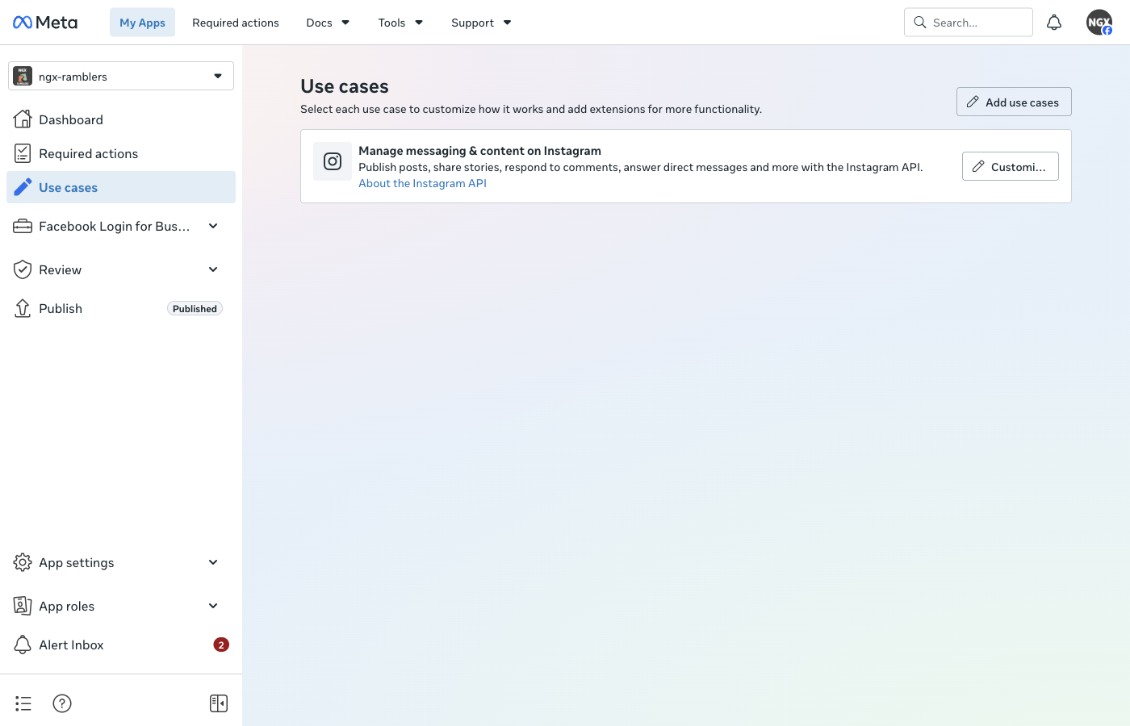Click the Published status badge
This screenshot has height=726, width=1130.
click(195, 308)
